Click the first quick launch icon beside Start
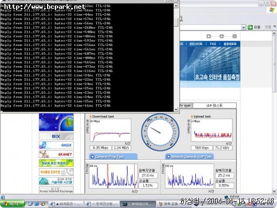 tap(30, 204)
